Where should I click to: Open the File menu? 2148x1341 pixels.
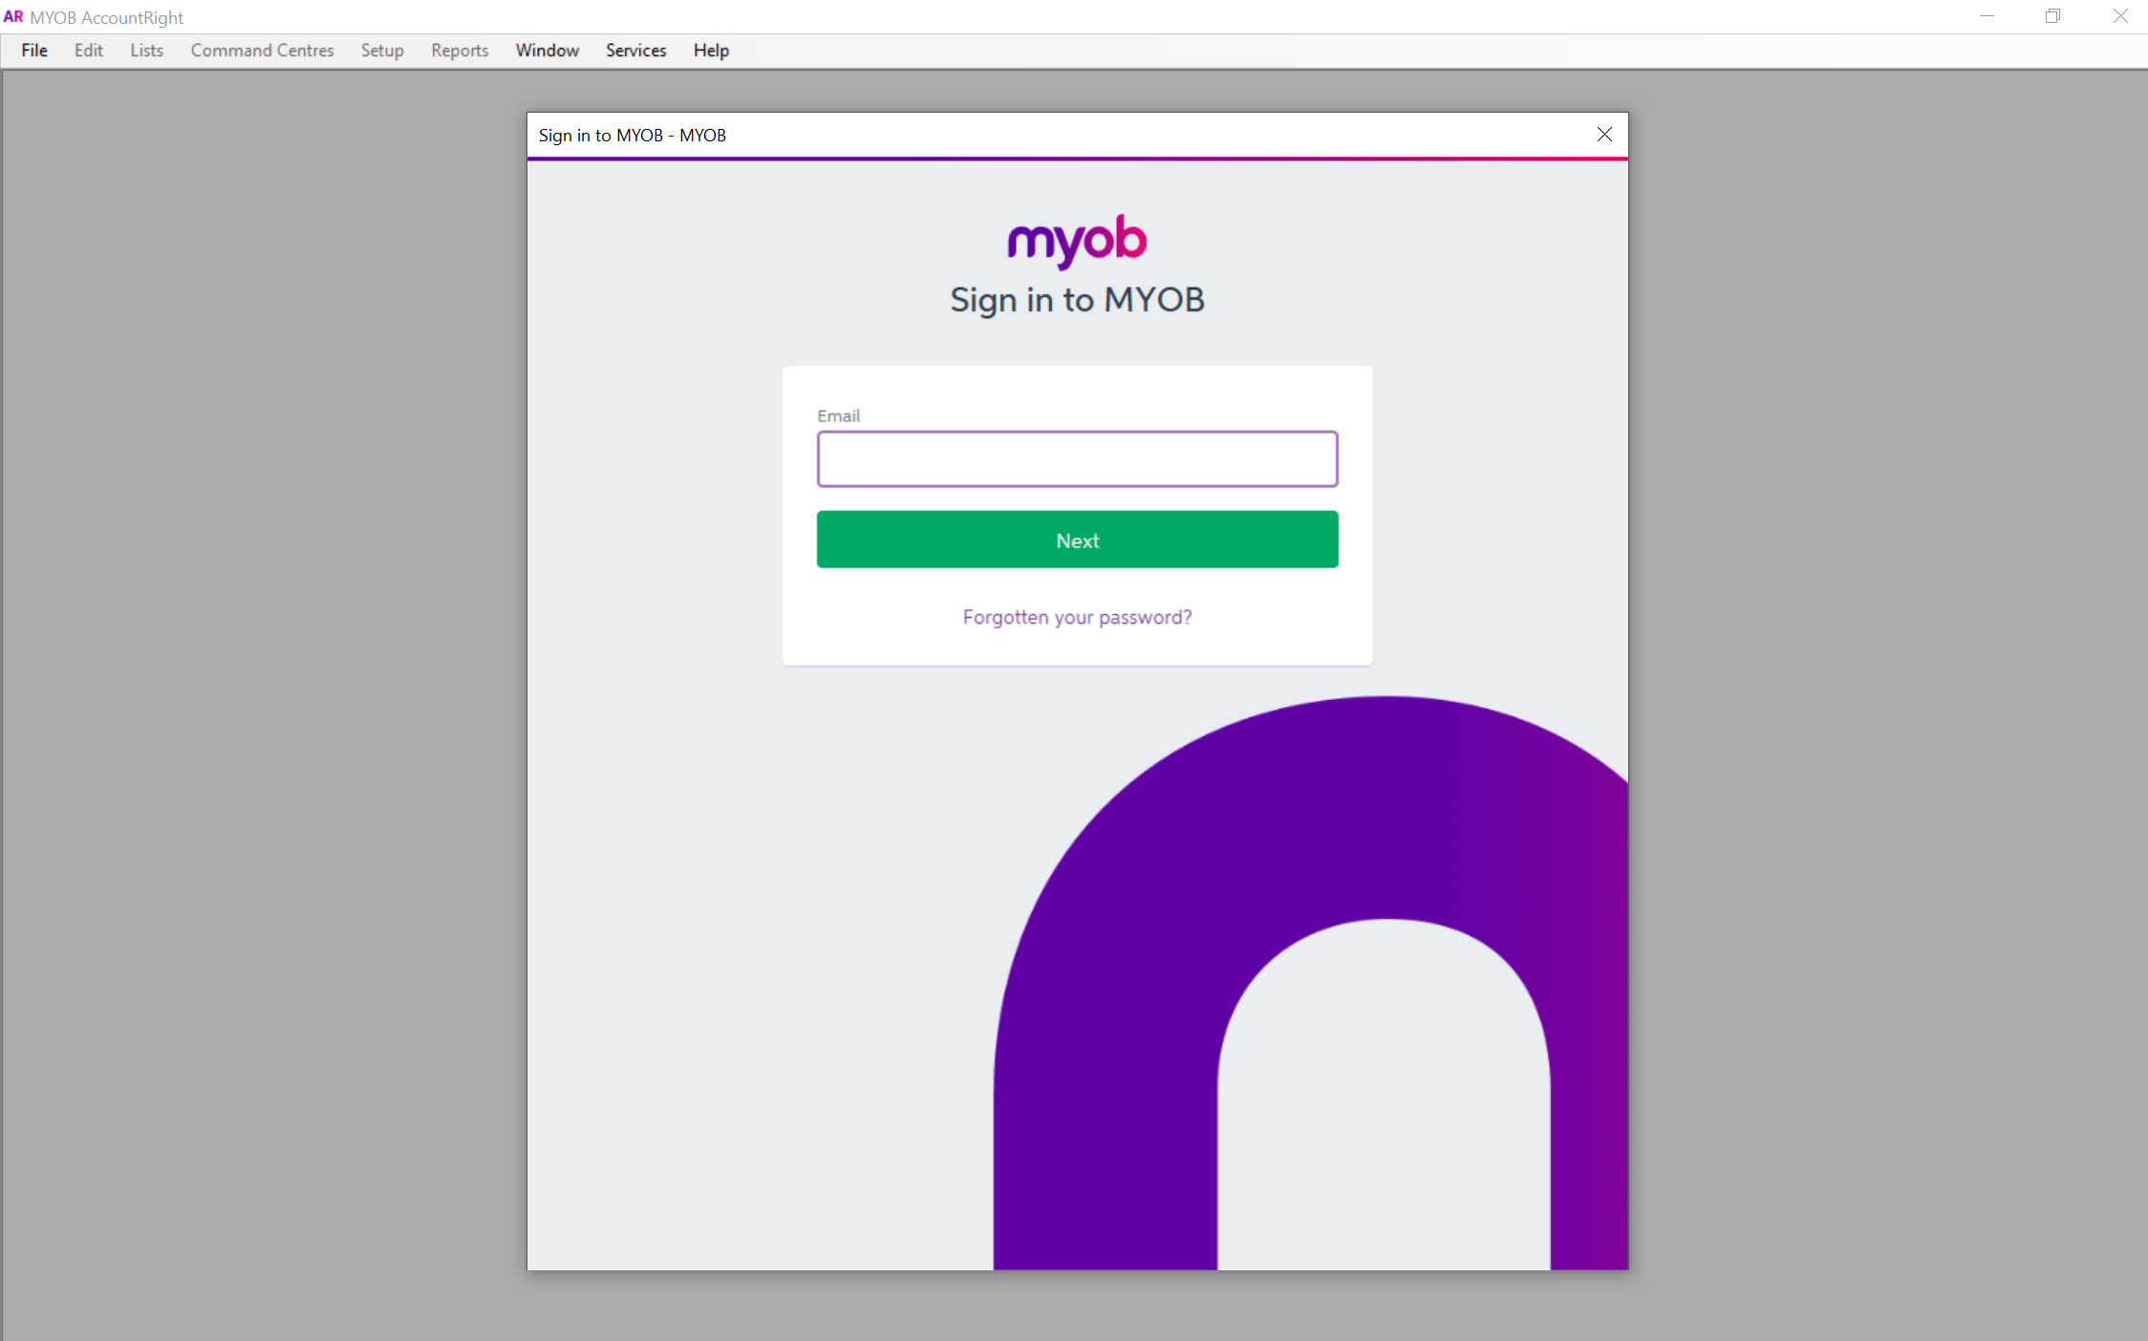34,51
